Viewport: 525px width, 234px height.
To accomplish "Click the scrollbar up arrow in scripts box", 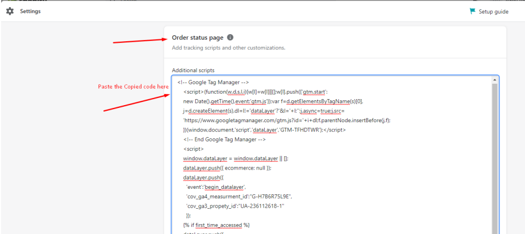I will coord(495,80).
